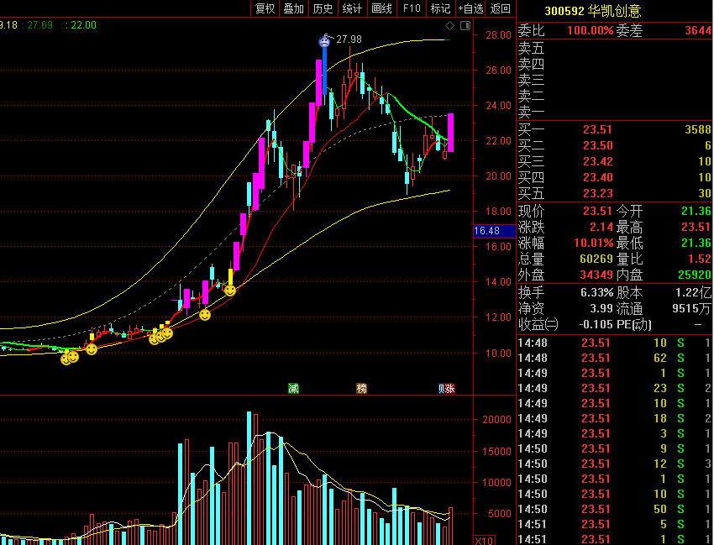Screen dimensions: 714x545
Task: Select the 14:51 trade with volume 5
Action: tap(615, 524)
